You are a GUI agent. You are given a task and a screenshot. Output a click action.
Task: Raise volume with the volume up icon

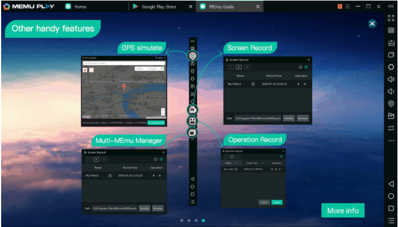(391, 79)
